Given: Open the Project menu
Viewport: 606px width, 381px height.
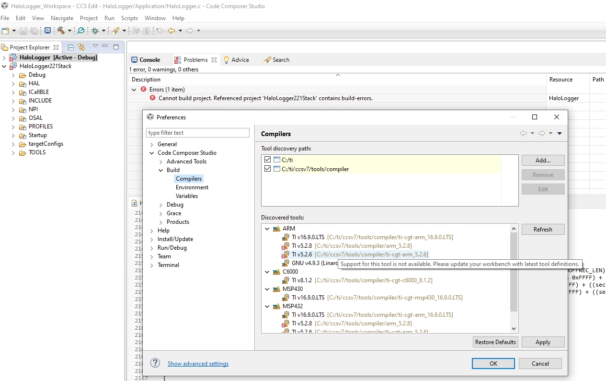Looking at the screenshot, I should tap(89, 18).
